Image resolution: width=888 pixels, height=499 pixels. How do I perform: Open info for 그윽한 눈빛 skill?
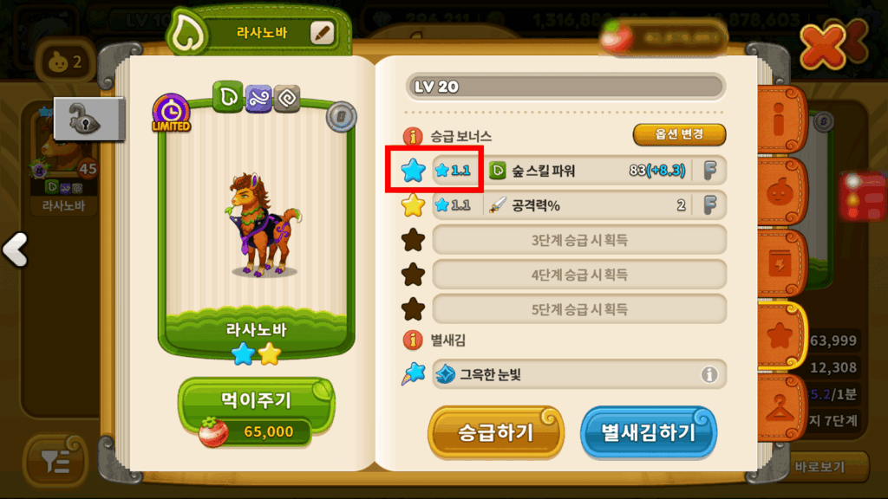(709, 374)
